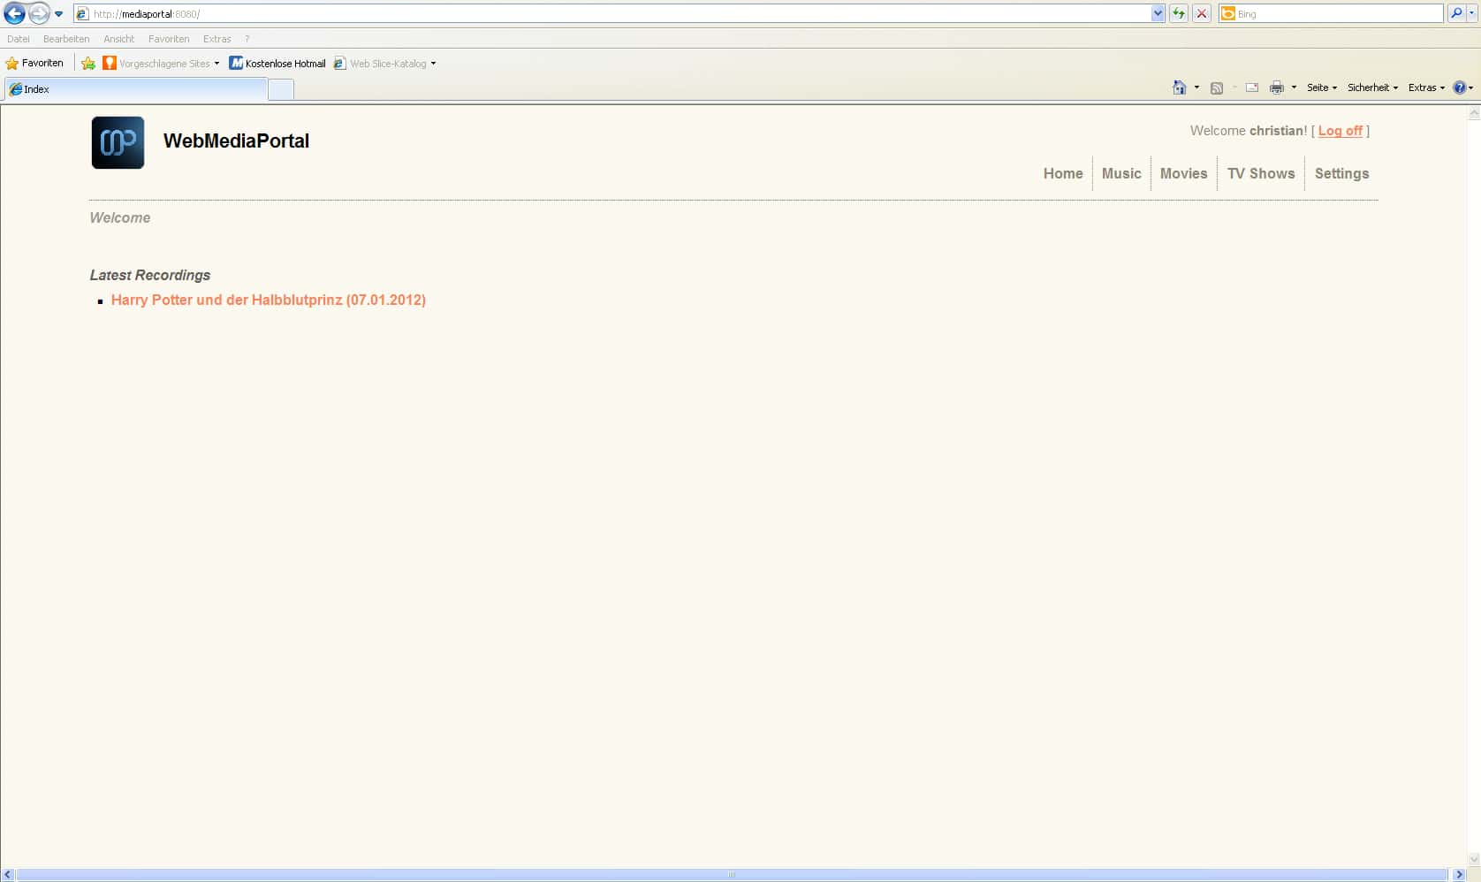Click the refresh page icon
This screenshot has width=1481, height=882.
1179,13
